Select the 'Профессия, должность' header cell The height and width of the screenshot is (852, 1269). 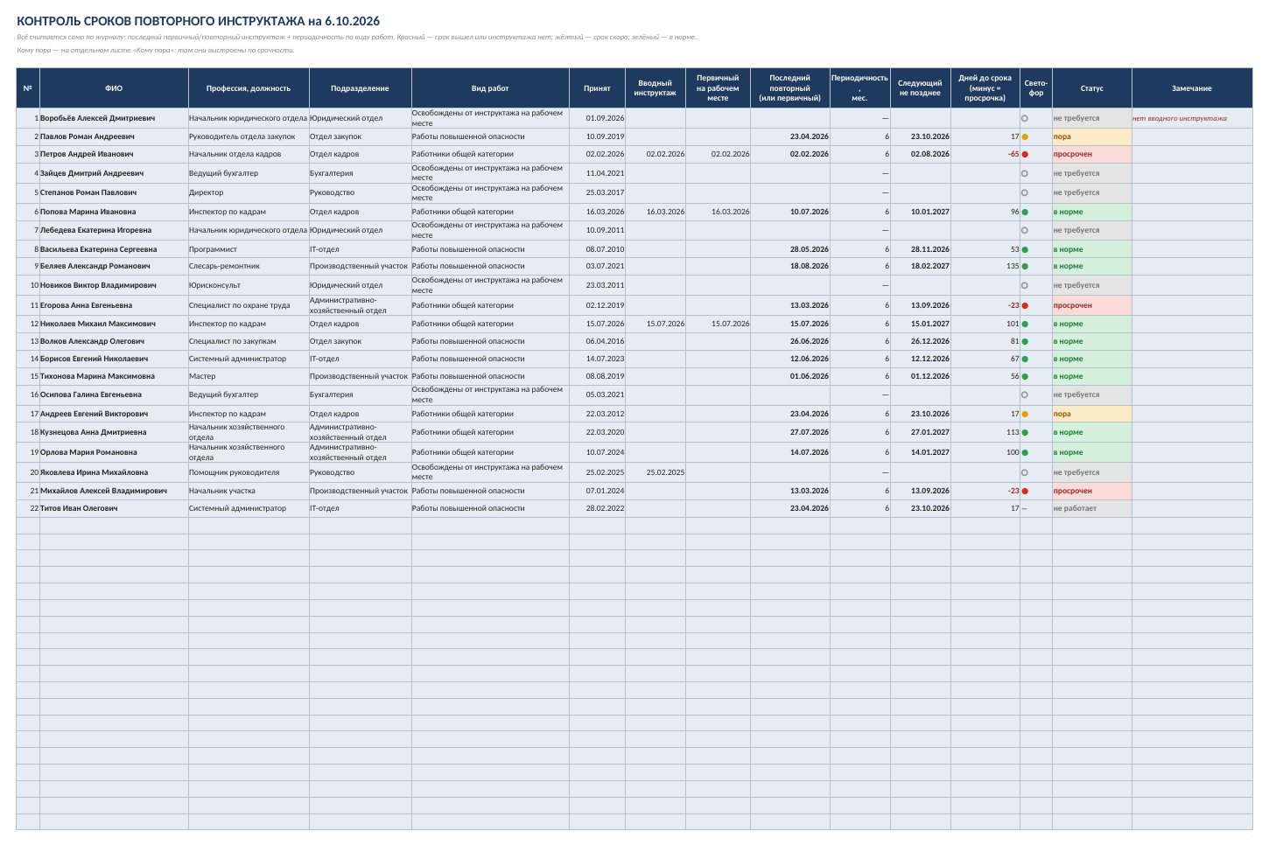(x=249, y=88)
